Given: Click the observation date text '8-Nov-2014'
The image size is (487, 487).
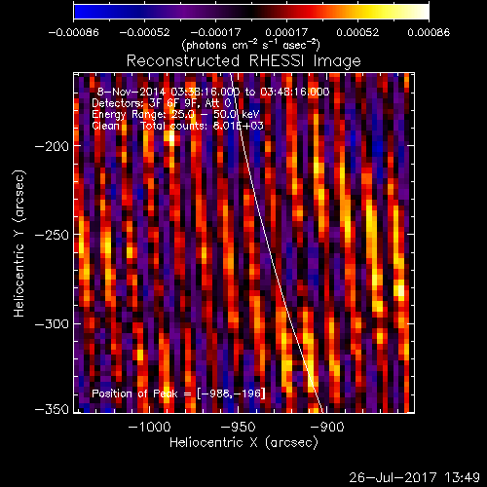Looking at the screenshot, I should click(131, 92).
